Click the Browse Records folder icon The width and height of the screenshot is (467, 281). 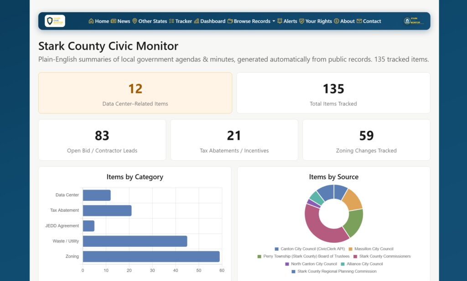point(230,21)
